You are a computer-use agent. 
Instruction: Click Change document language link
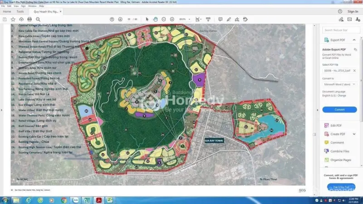(342, 96)
